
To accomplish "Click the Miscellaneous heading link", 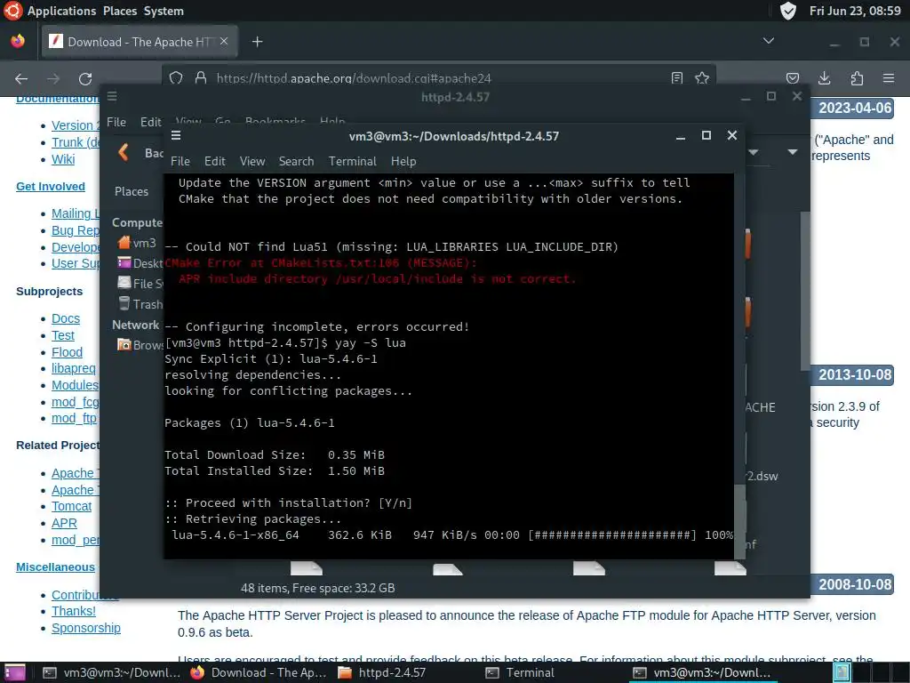I will click(x=55, y=566).
